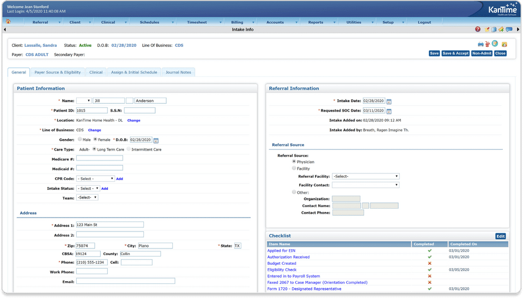This screenshot has height=298, width=523.
Task: Choose the Intermittent Care radio option
Action: coord(129,149)
